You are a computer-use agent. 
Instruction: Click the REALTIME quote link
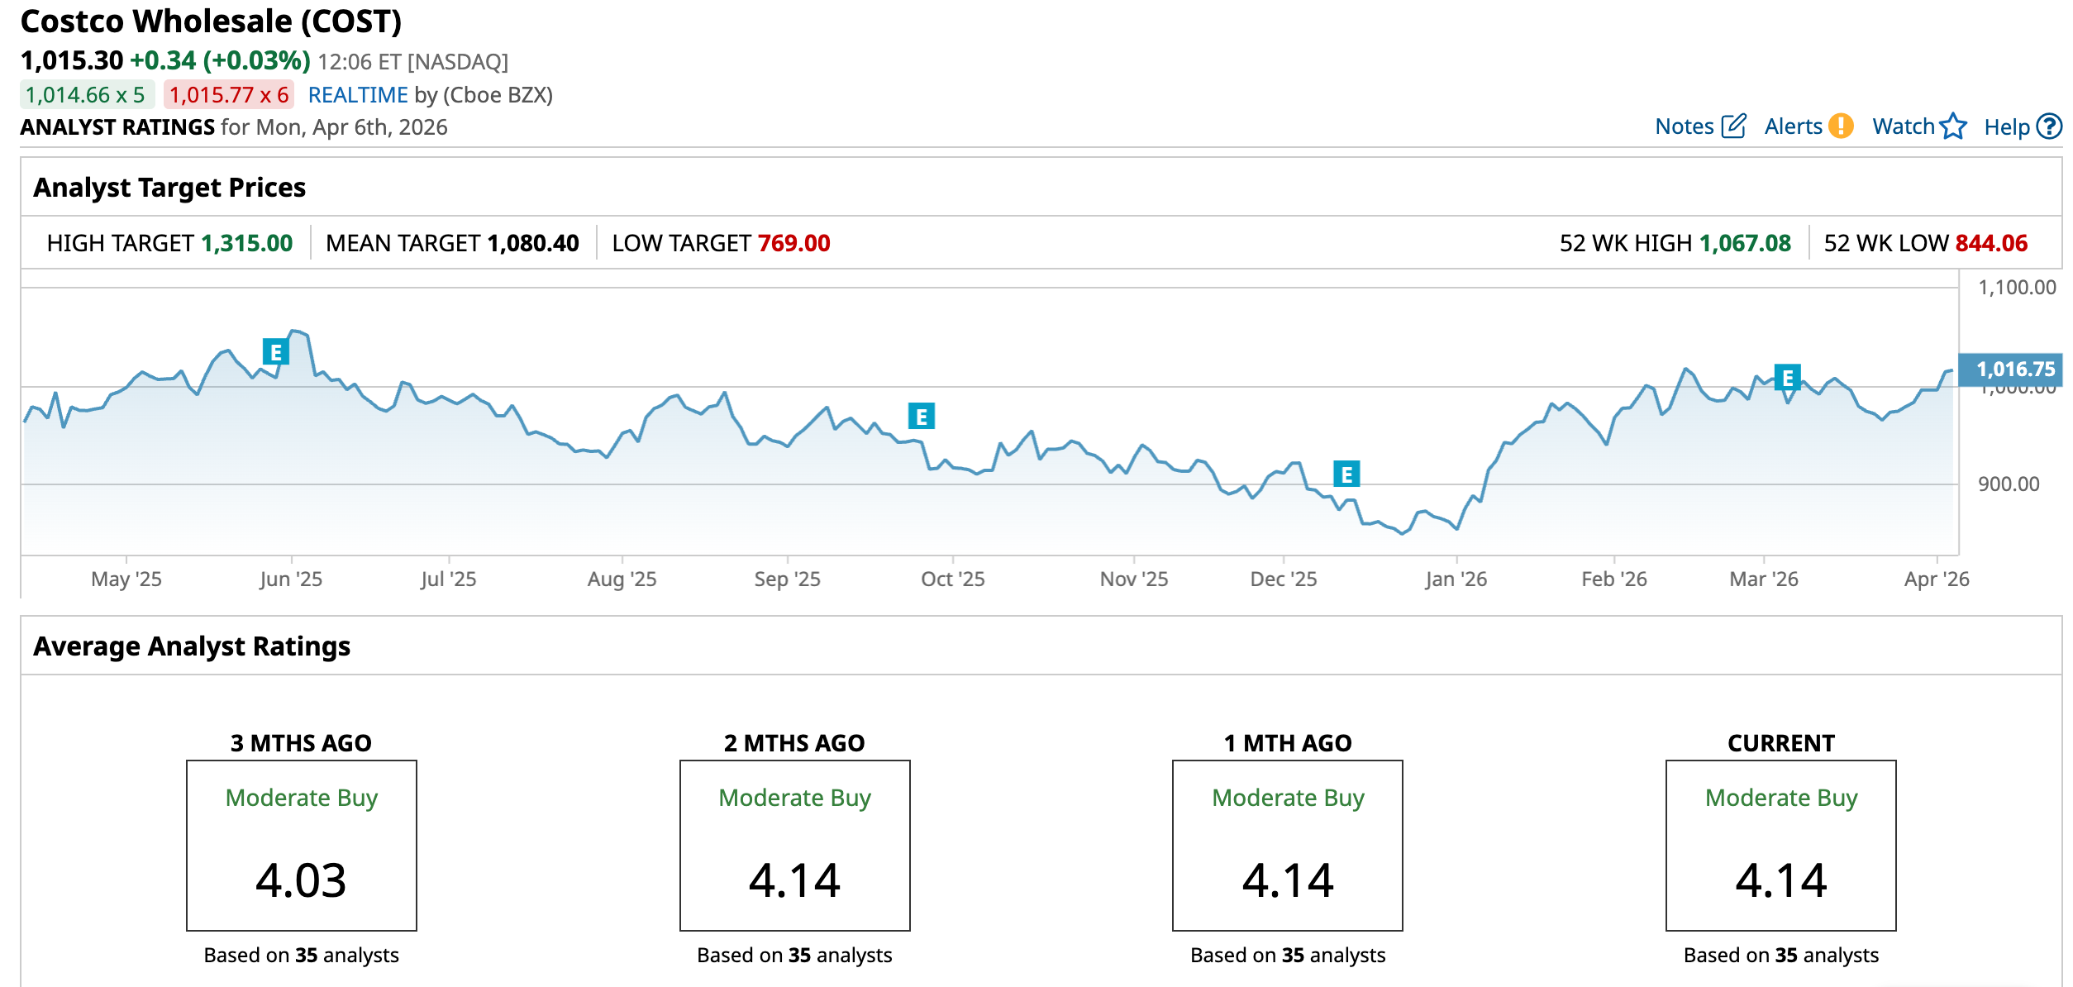pos(358,95)
